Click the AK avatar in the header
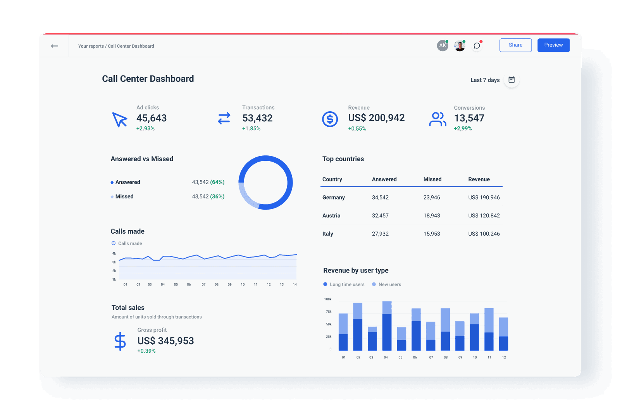 [x=442, y=45]
